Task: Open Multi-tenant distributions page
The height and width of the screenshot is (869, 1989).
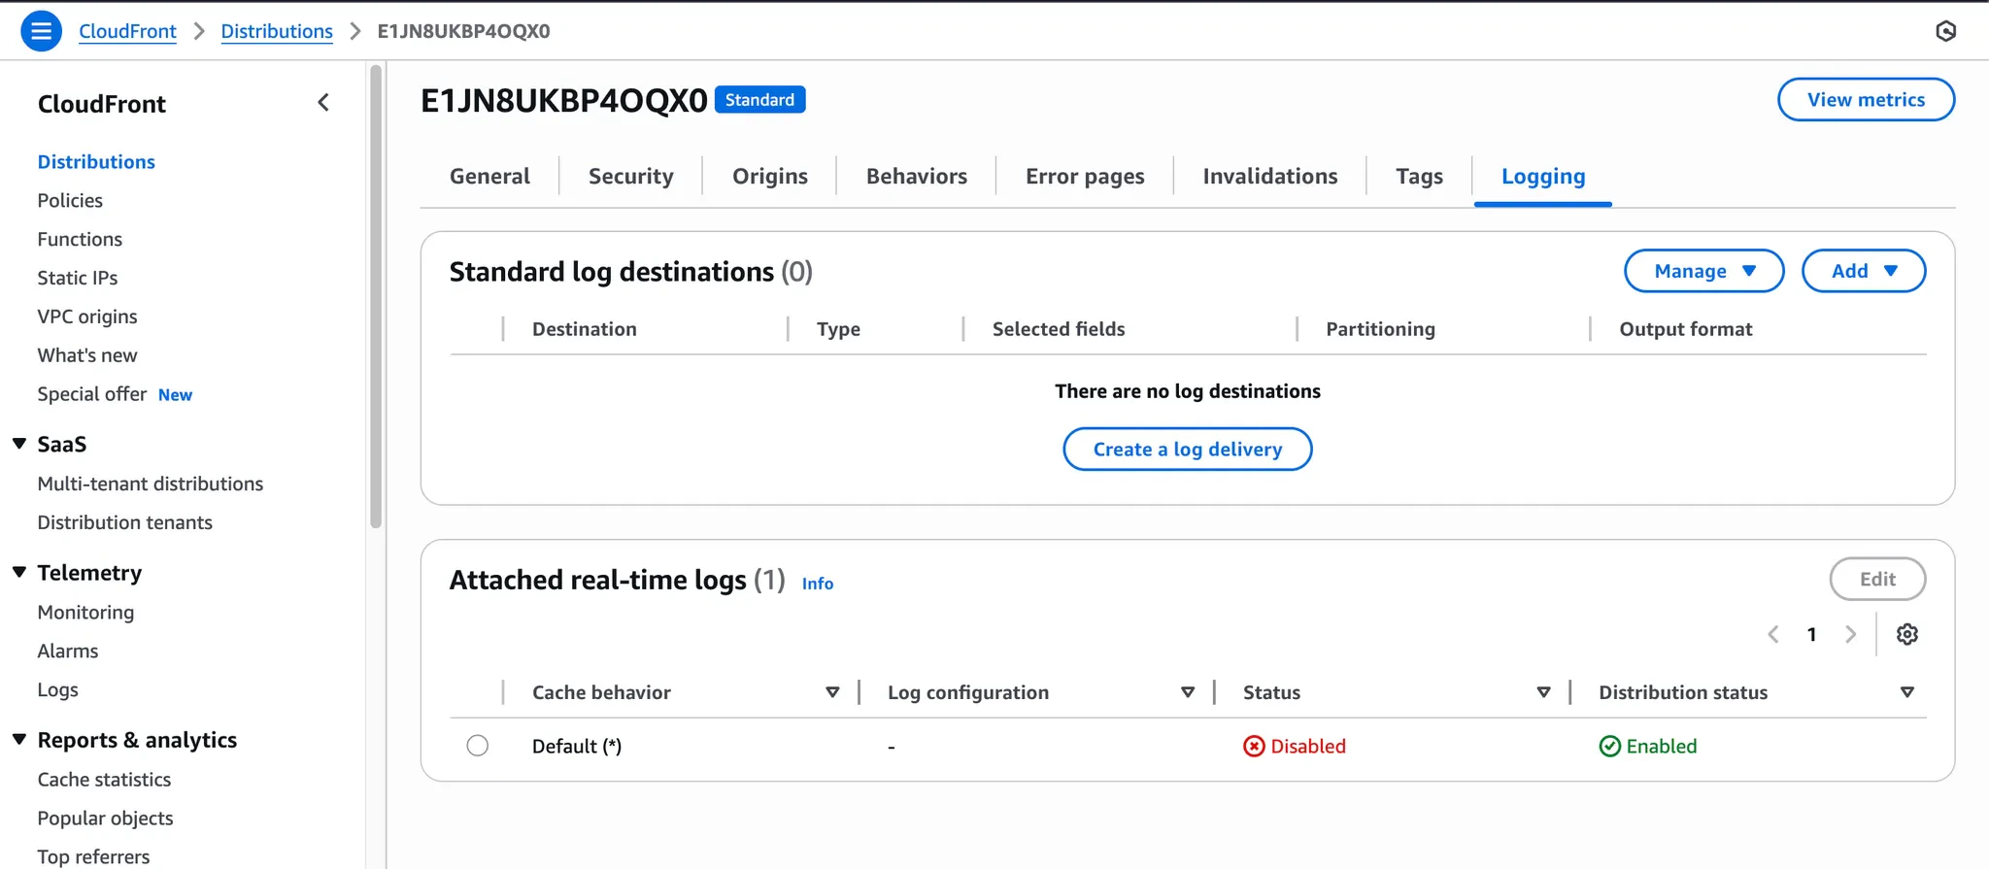Action: (x=151, y=484)
